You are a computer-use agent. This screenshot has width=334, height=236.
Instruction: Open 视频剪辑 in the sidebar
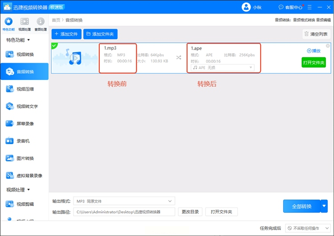(24, 204)
